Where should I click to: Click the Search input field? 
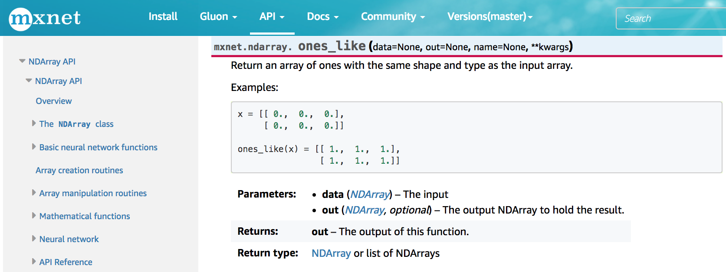(x=670, y=19)
